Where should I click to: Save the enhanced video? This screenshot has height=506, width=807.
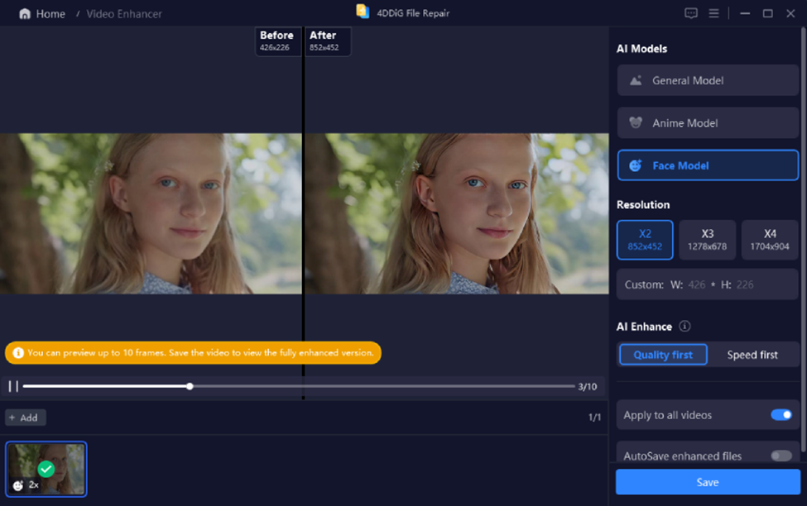(x=708, y=482)
